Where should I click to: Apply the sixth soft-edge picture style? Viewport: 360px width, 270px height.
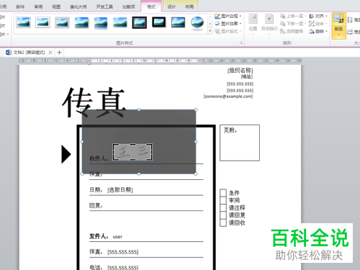point(120,22)
